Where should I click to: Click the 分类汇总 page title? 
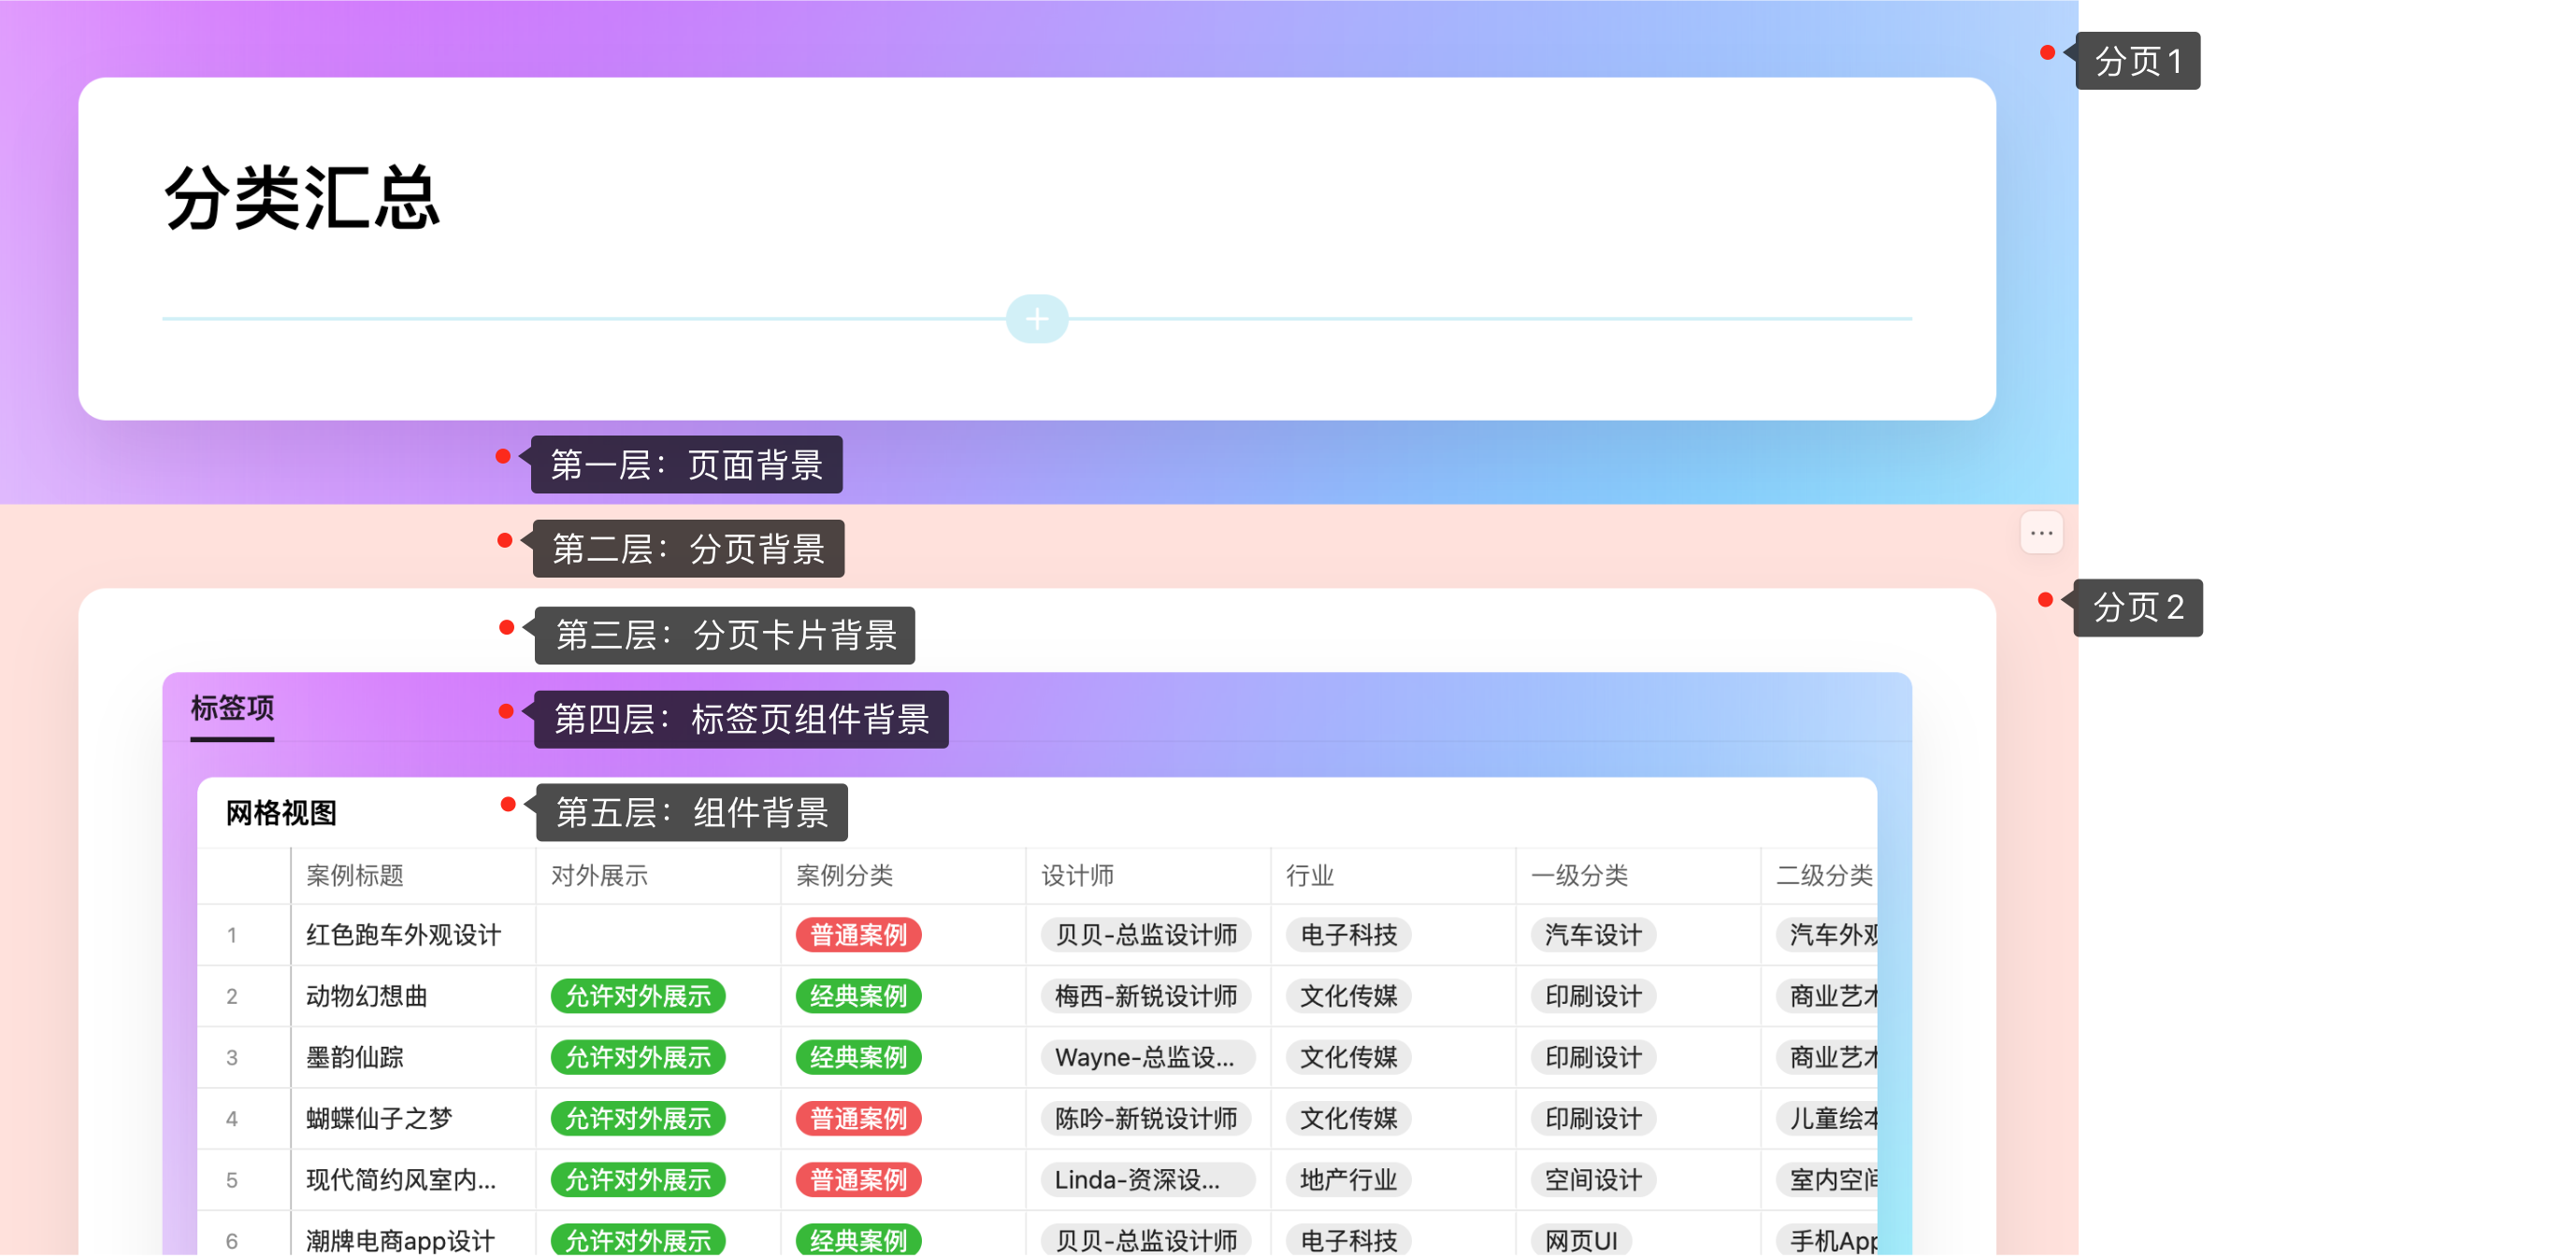301,199
